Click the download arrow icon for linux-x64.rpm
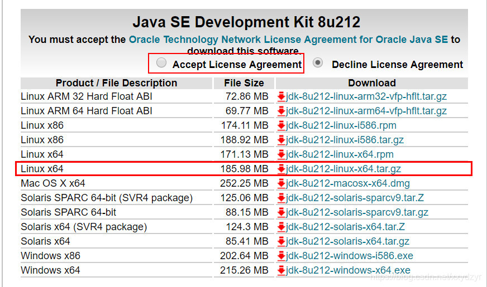The height and width of the screenshot is (287, 487). [281, 155]
